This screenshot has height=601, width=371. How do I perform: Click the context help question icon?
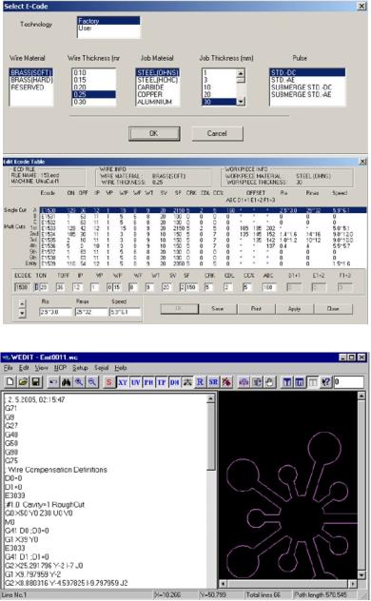pyautogui.click(x=325, y=381)
